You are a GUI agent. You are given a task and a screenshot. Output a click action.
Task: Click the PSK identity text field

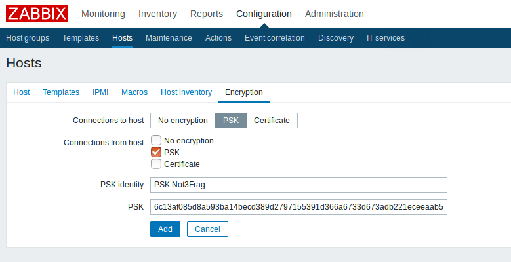(298, 185)
